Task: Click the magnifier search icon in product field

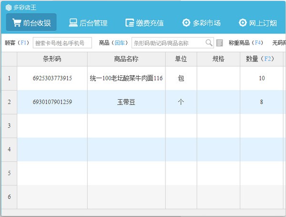Action: pos(209,43)
